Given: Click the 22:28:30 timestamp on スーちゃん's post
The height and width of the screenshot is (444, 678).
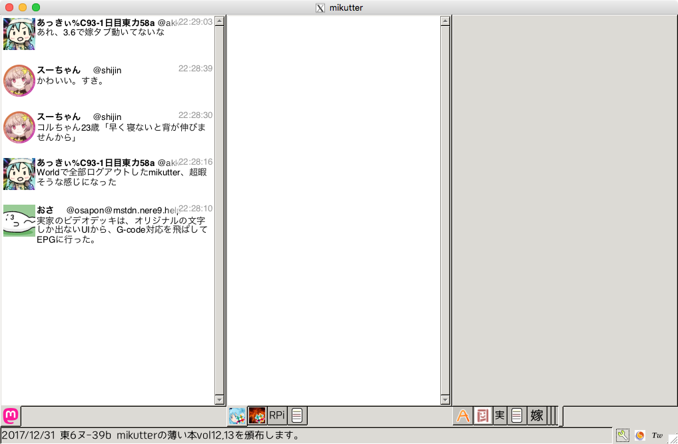Looking at the screenshot, I should (x=195, y=115).
